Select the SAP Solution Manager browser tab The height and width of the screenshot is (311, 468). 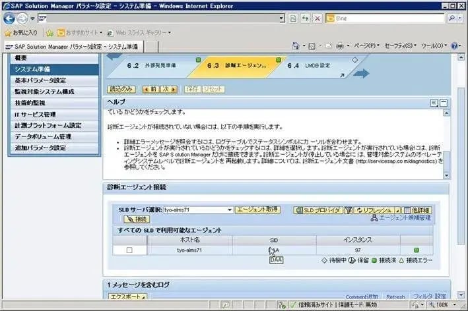pos(73,47)
